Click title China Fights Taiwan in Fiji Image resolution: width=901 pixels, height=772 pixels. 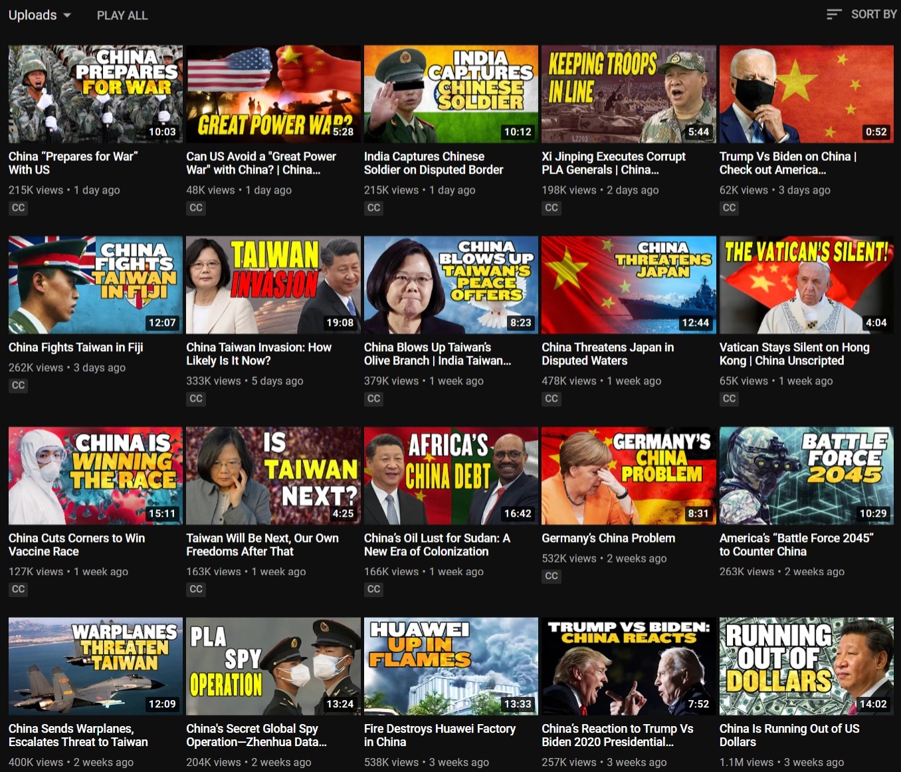76,347
